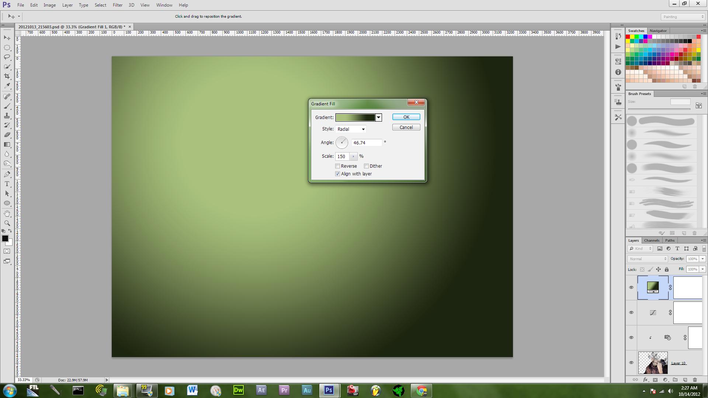Click the Windows Start button
This screenshot has height=398, width=708.
tap(10, 390)
